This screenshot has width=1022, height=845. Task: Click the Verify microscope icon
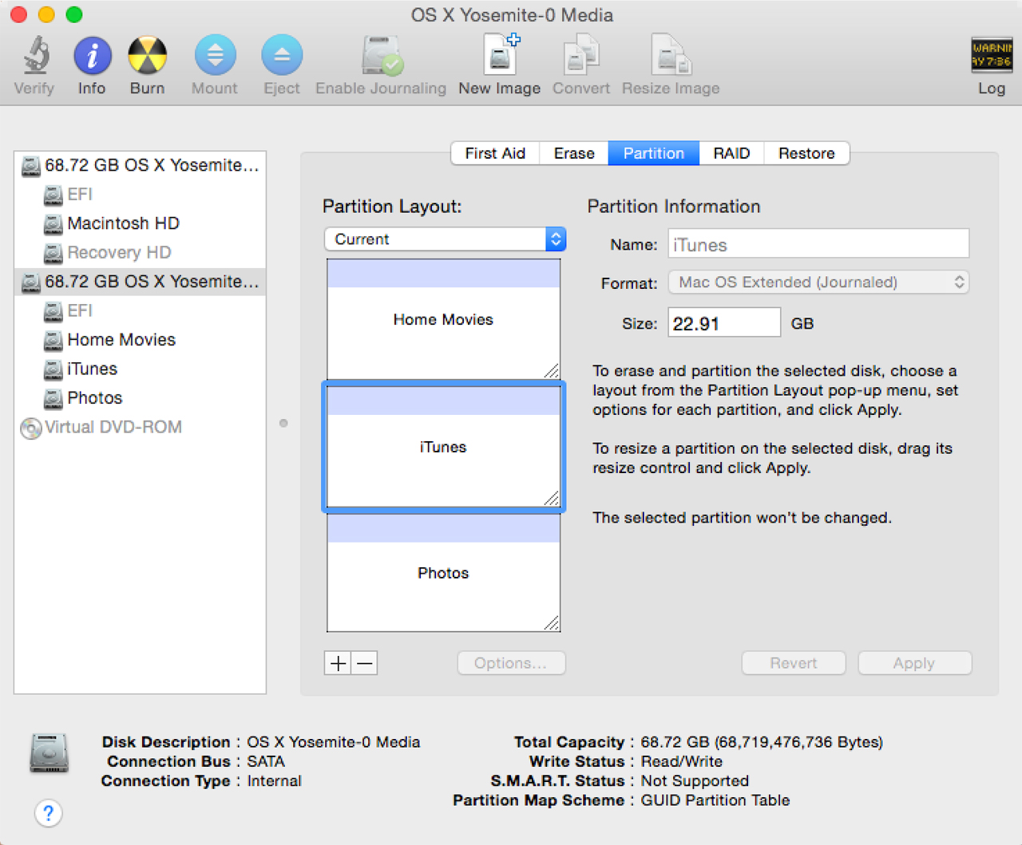pos(35,55)
